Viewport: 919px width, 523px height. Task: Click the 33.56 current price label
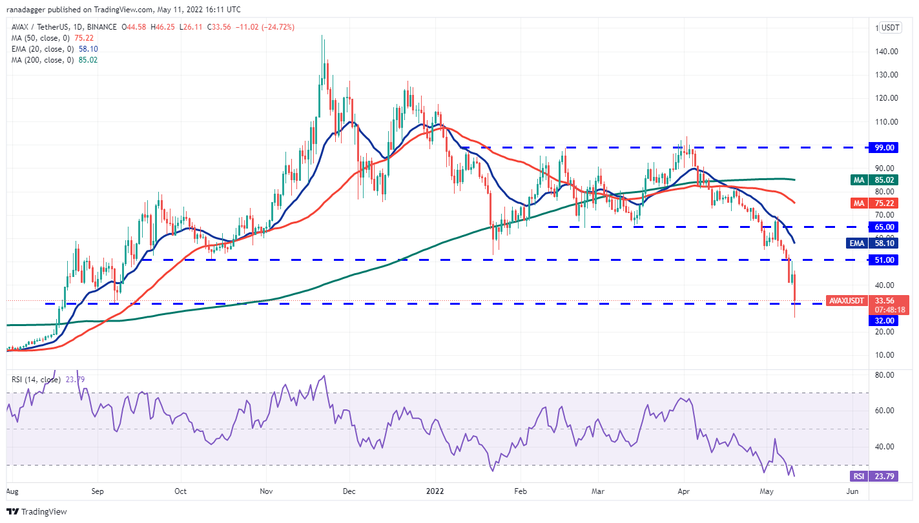(x=883, y=300)
